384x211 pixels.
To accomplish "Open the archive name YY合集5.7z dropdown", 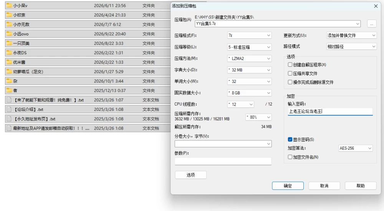I will pos(358,24).
